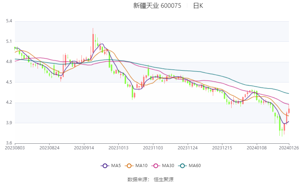Click the 3.6 price axis label

coord(9,143)
